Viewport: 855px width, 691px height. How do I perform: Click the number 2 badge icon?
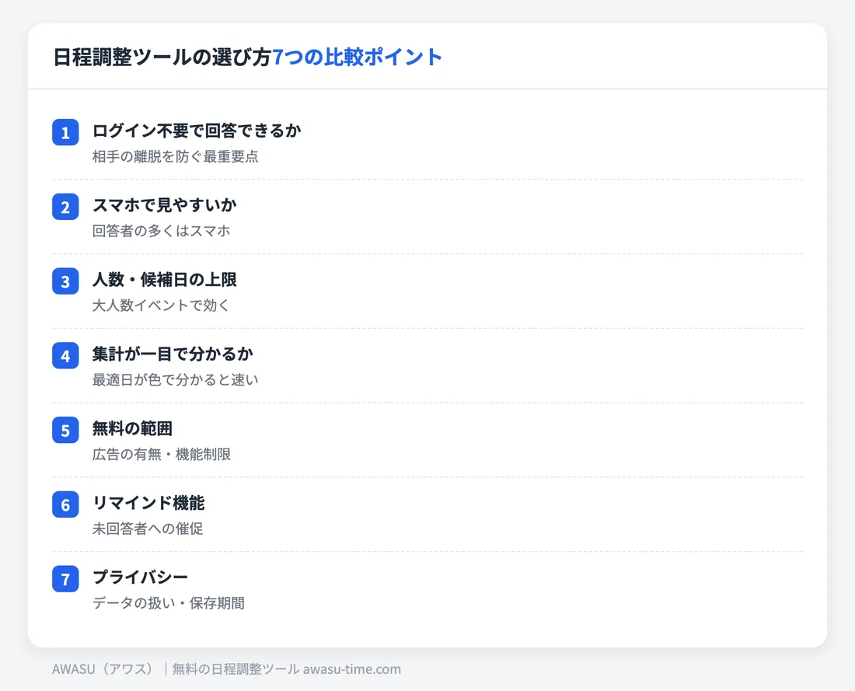[65, 207]
